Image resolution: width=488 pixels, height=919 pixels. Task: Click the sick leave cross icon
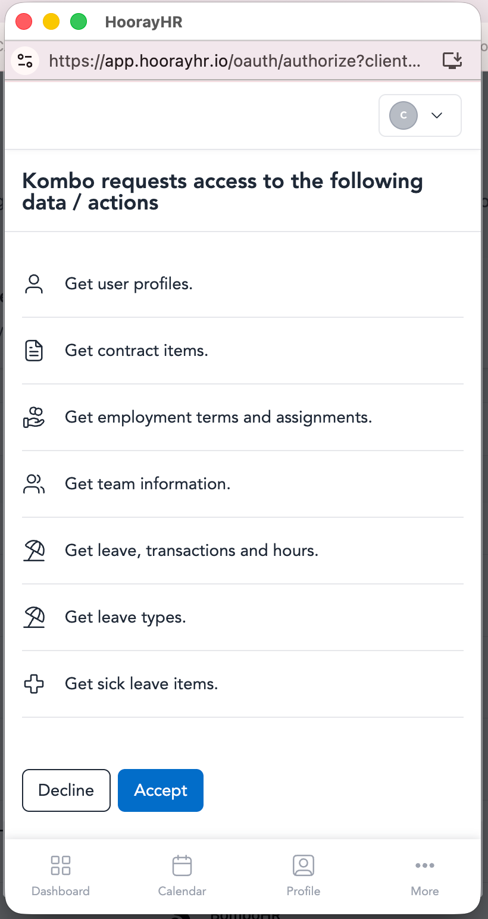click(x=34, y=684)
